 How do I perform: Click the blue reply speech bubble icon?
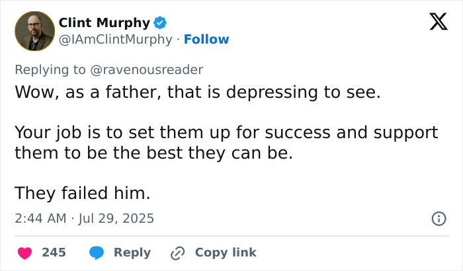97,253
